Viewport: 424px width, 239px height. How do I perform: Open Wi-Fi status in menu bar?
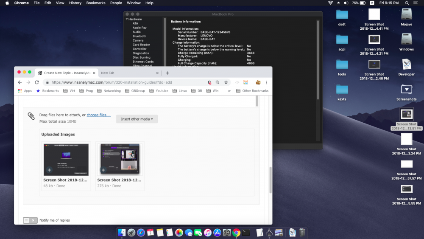point(330,3)
